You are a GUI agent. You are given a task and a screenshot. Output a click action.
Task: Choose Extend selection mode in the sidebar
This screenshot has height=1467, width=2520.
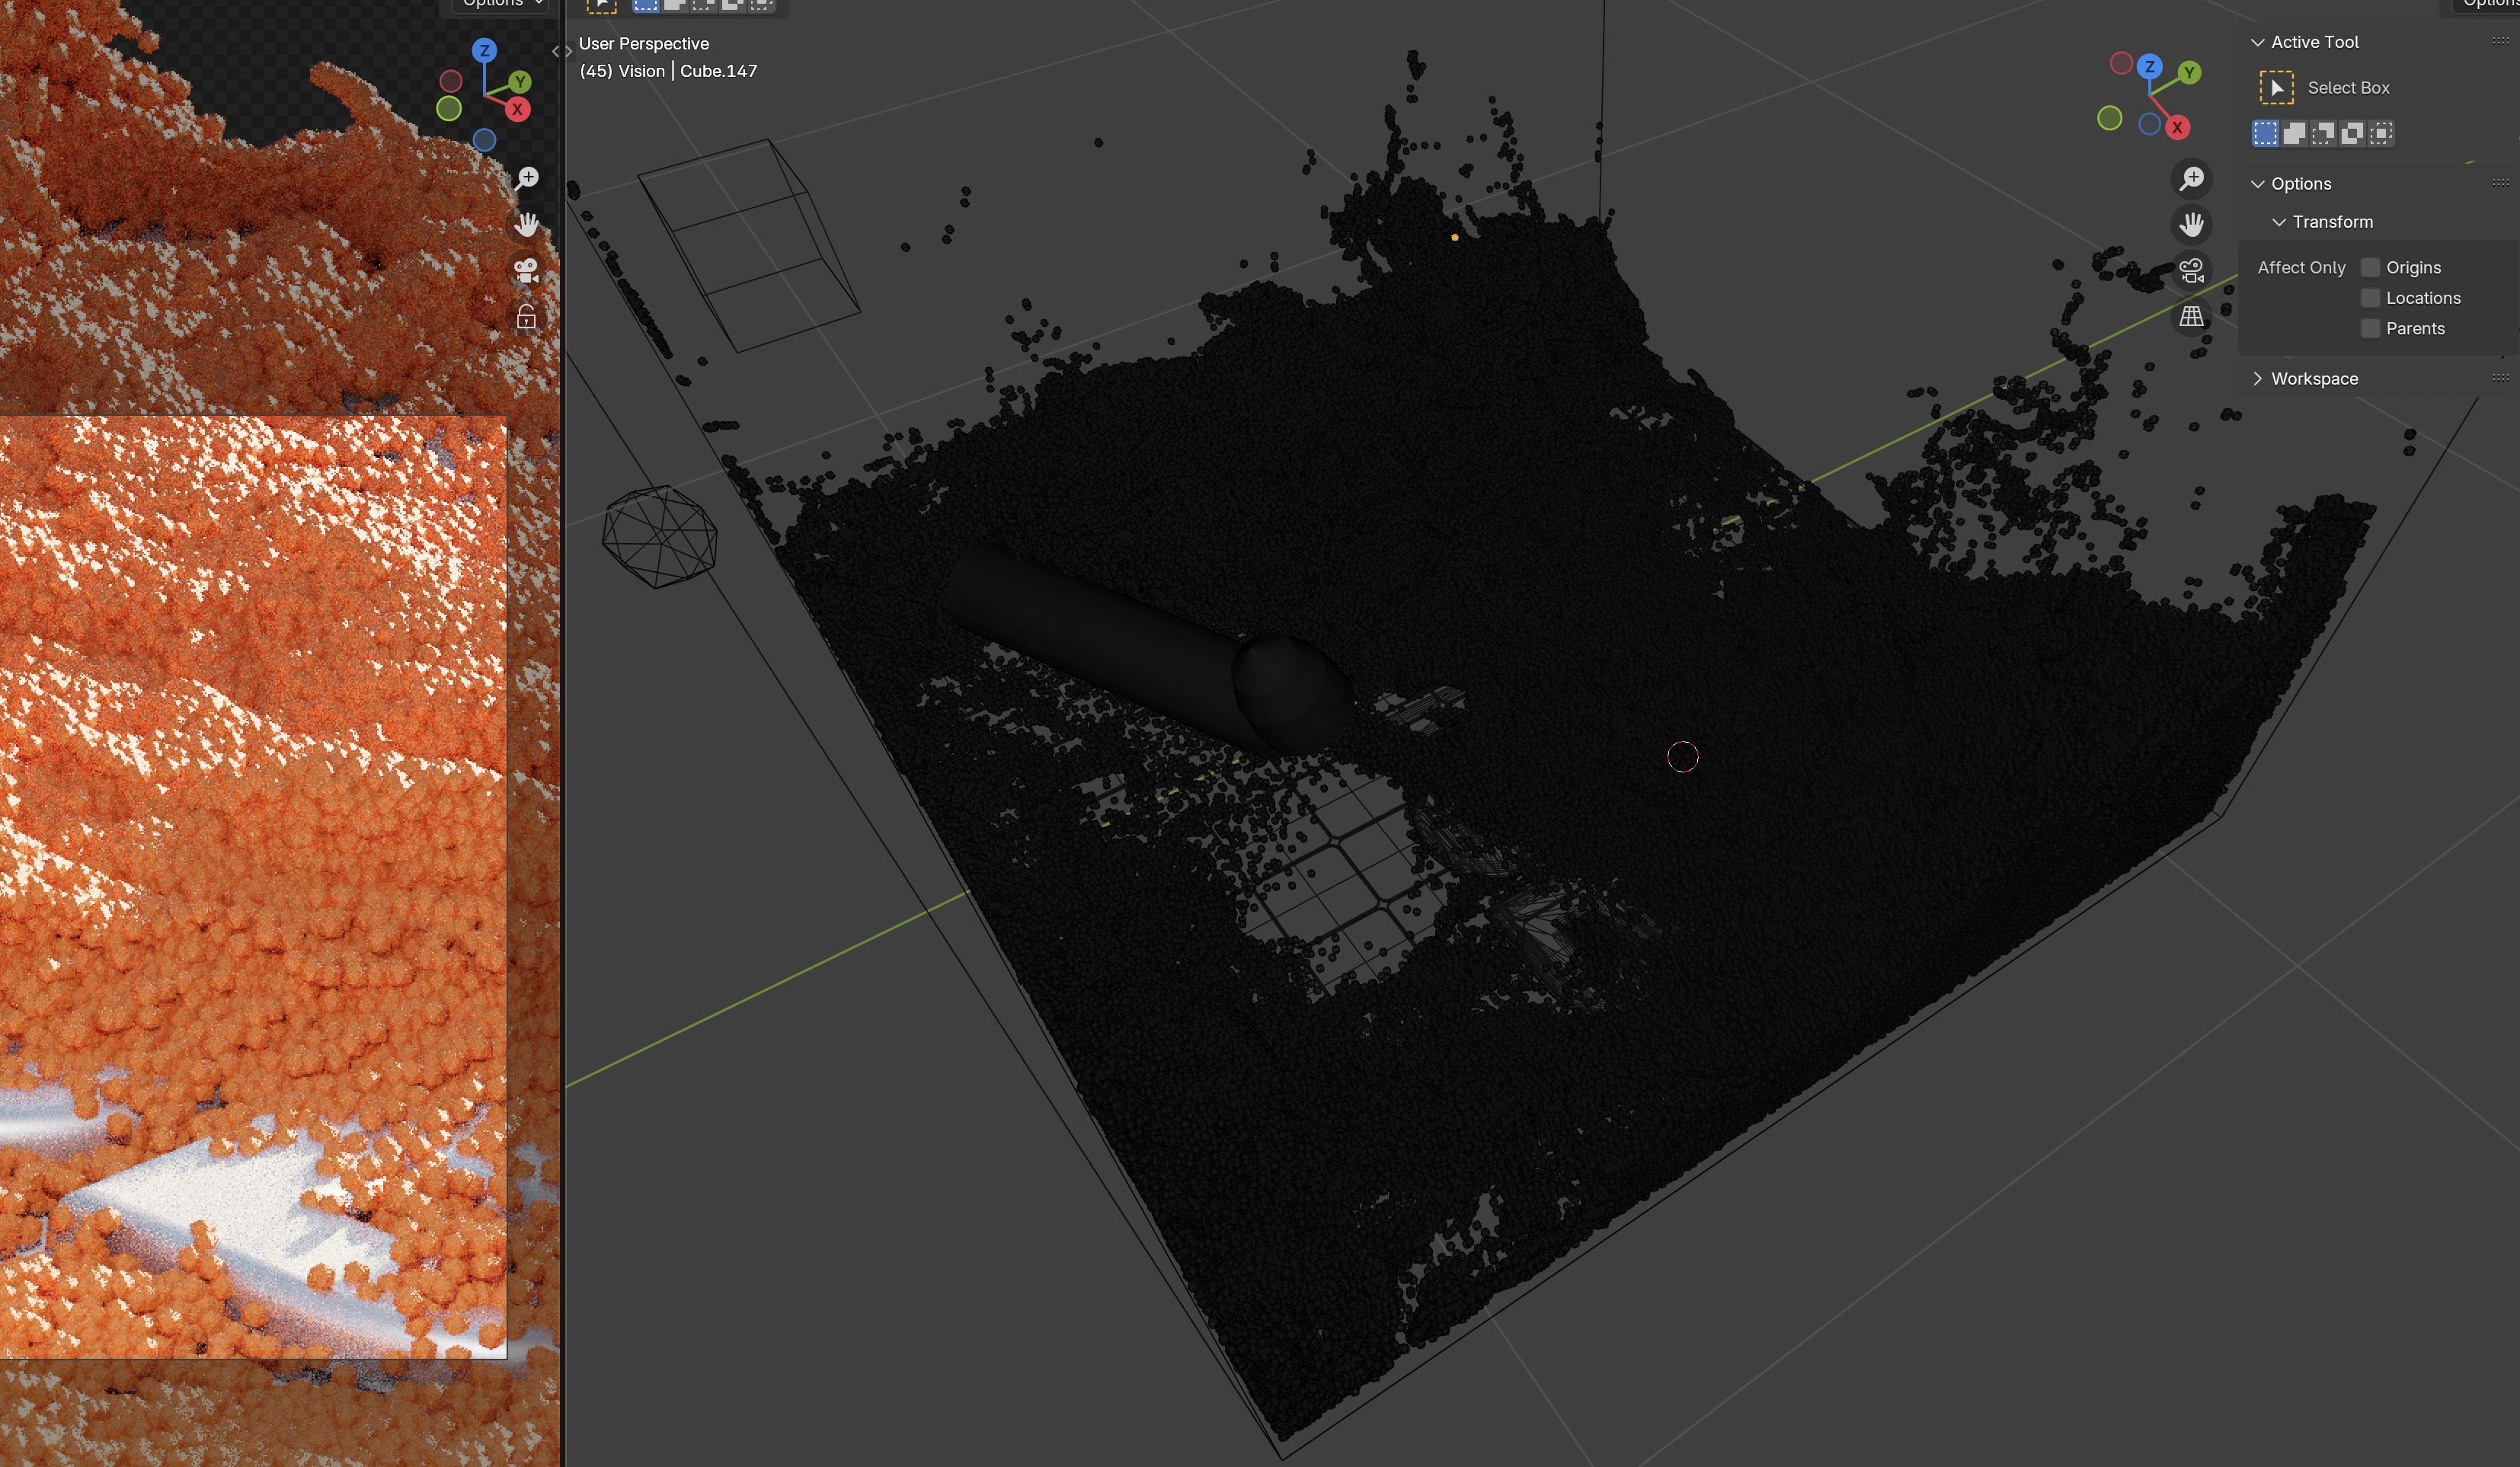pyautogui.click(x=2294, y=133)
